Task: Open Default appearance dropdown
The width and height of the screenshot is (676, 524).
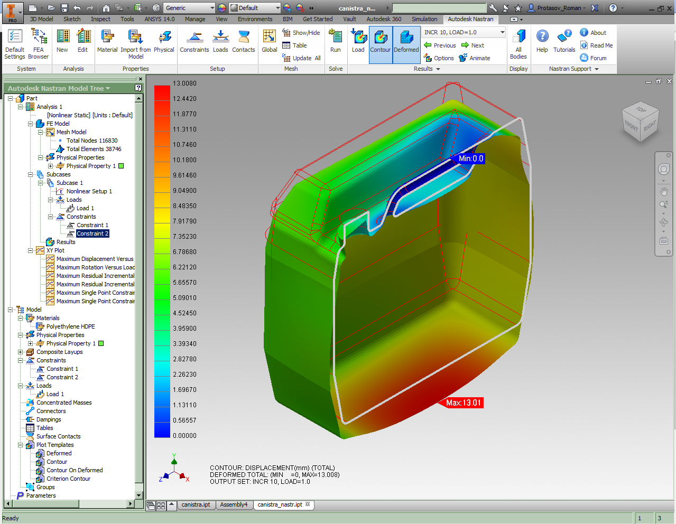Action: (x=255, y=8)
